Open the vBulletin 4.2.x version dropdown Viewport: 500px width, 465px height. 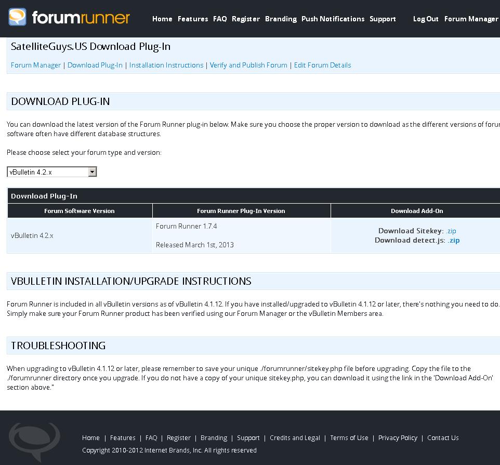51,172
